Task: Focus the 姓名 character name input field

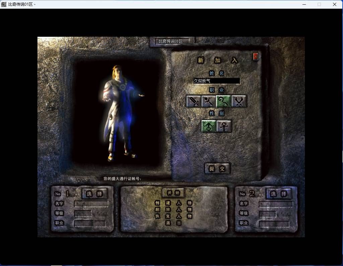Action: pos(217,81)
